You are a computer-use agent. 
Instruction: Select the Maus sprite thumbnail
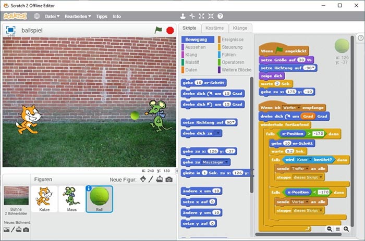click(x=72, y=199)
